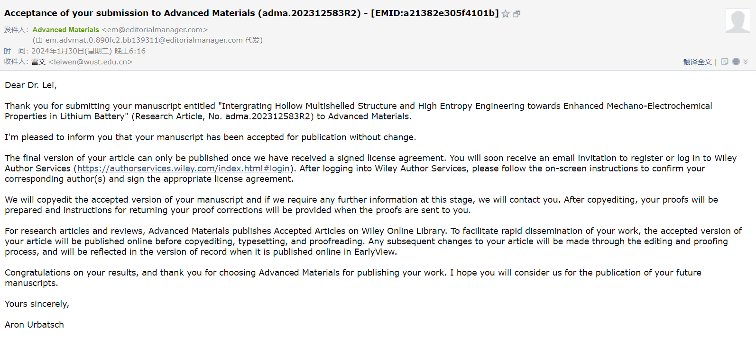Expand more options with the double chevron
Viewport: 756px width, 339px height.
click(x=746, y=62)
